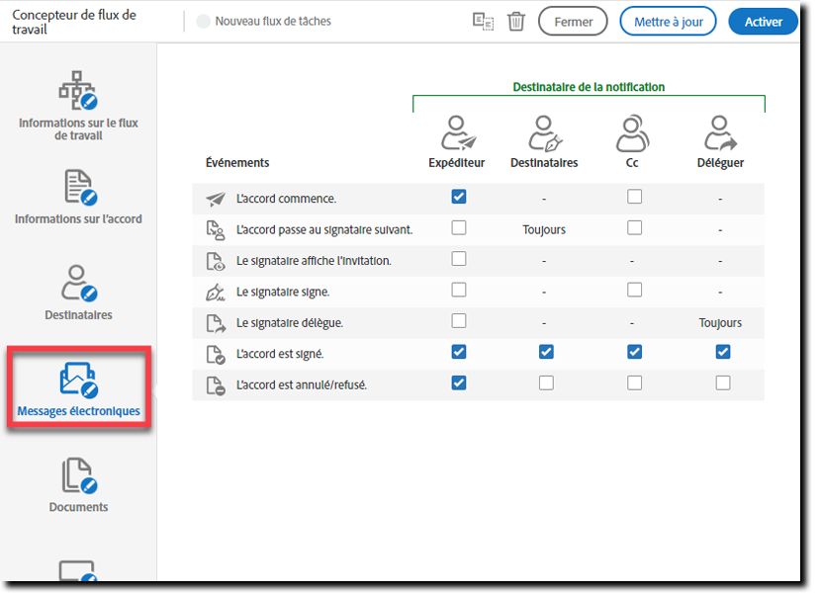The height and width of the screenshot is (593, 821).
Task: Click the icon for next signer event
Action: (216, 229)
